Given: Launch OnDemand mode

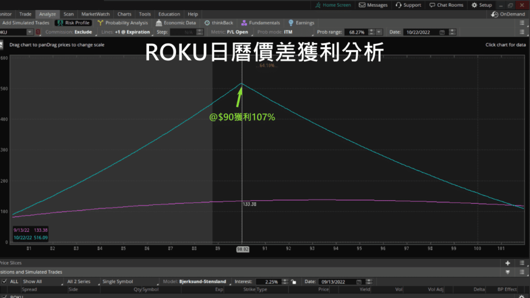Looking at the screenshot, I should (x=509, y=14).
